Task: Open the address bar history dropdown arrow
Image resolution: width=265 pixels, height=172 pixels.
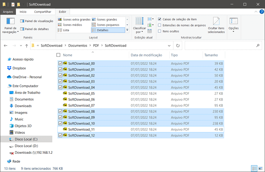Action: (169, 45)
